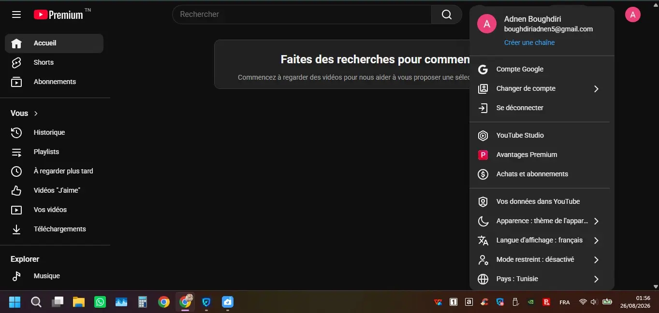Click the email boughdiriadnen5@gmail.com

click(548, 29)
